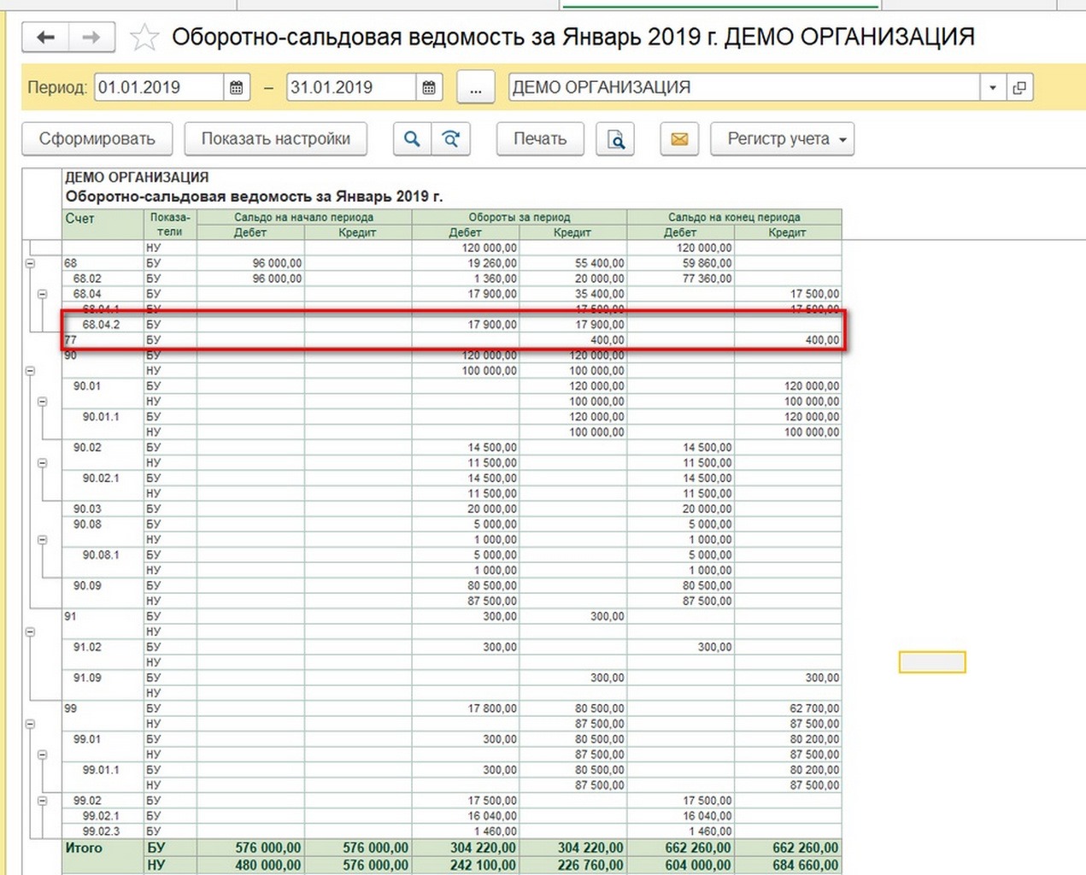Collapse the account 99.02 subgroup
This screenshot has width=1086, height=875.
[42, 801]
